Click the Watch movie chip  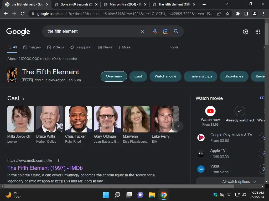pyautogui.click(x=165, y=76)
